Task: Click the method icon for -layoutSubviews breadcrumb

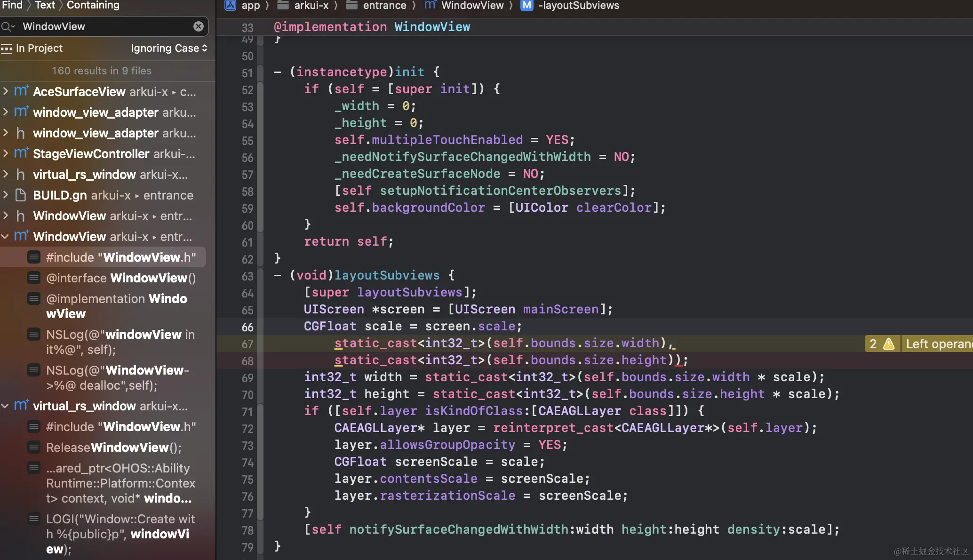Action: click(x=527, y=6)
